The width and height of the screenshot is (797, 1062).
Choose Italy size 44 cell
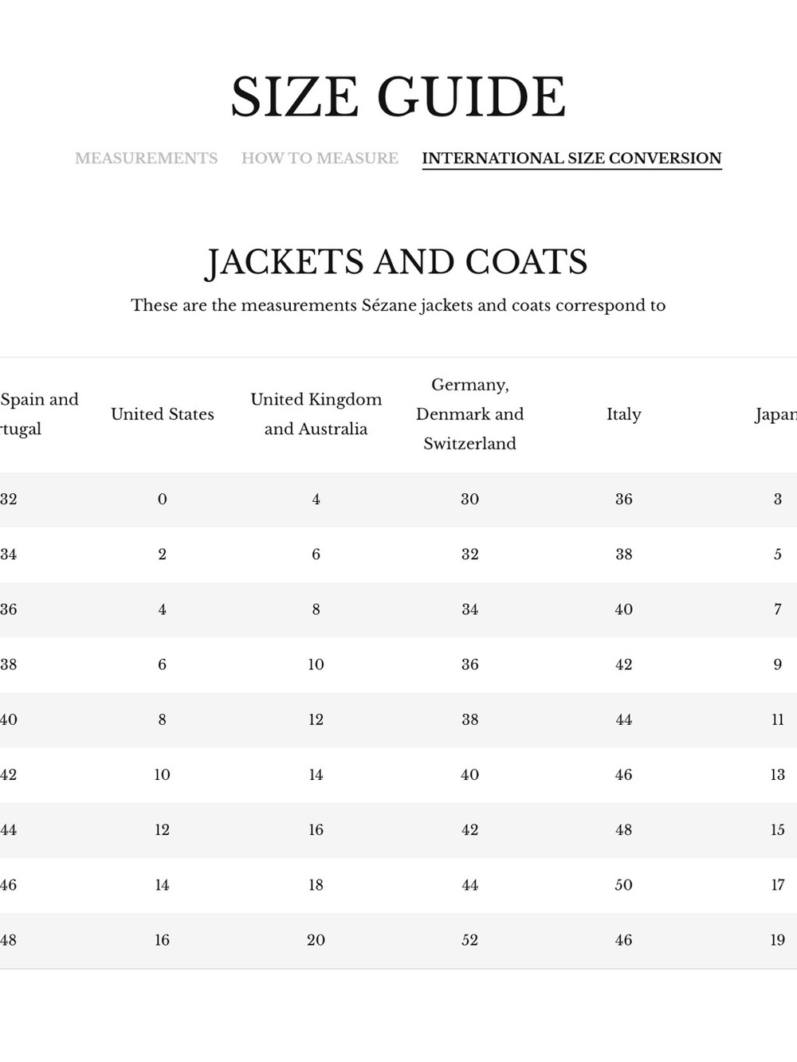pos(624,719)
